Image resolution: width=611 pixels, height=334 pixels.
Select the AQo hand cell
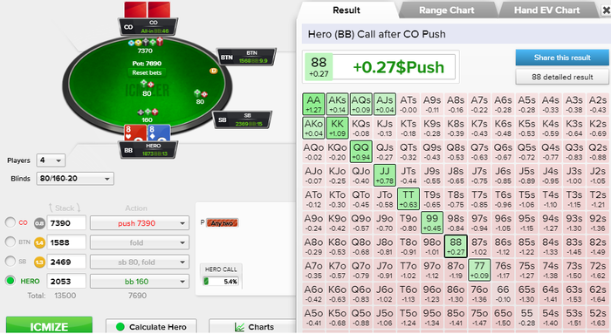coord(313,152)
